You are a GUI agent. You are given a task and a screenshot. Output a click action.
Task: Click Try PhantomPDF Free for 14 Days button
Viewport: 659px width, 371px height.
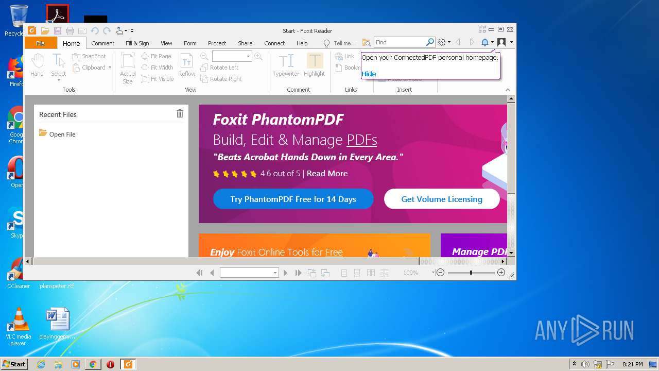(293, 199)
